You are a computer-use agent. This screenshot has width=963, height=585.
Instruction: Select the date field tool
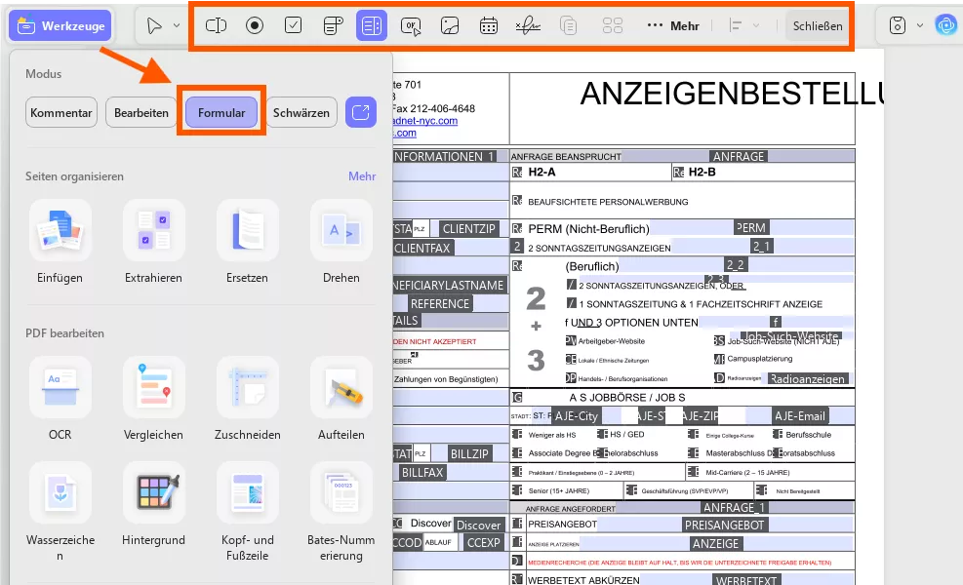tap(489, 25)
